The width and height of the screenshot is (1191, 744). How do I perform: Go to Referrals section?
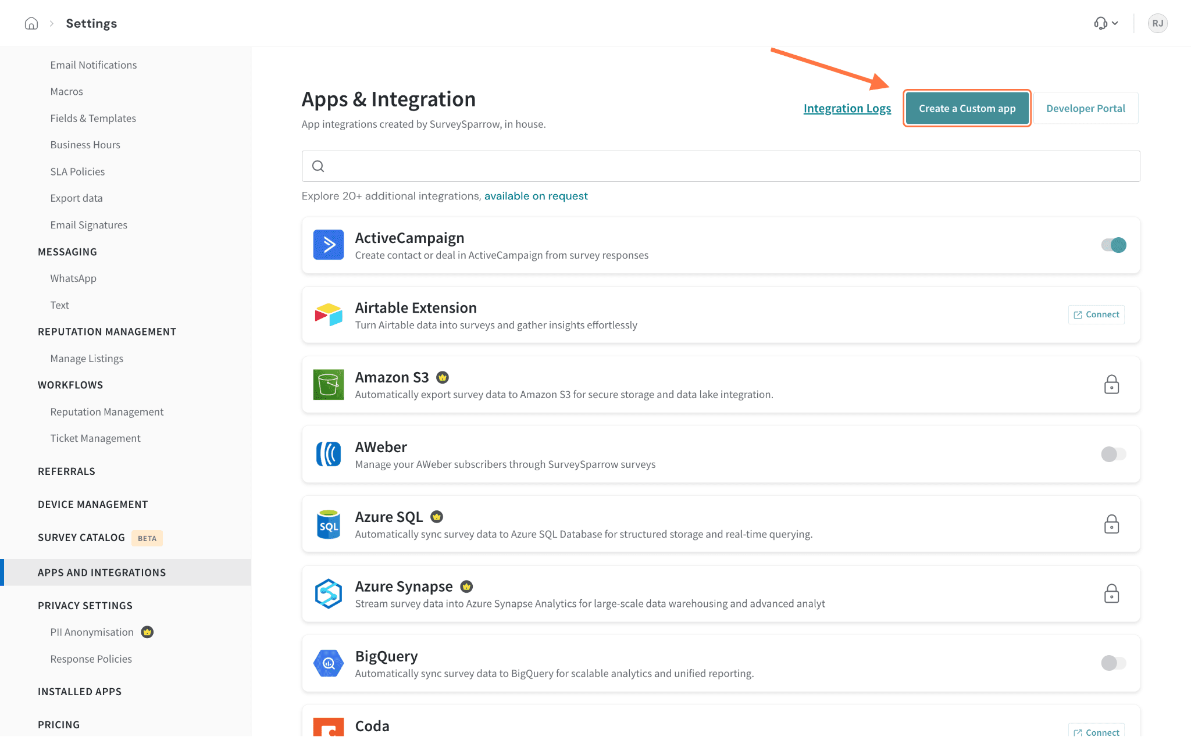66,471
